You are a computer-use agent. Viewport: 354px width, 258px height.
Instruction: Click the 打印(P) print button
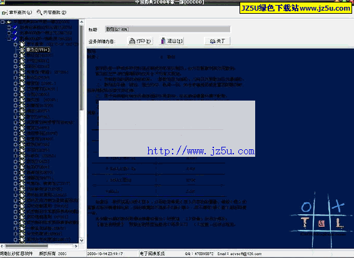[140, 41]
